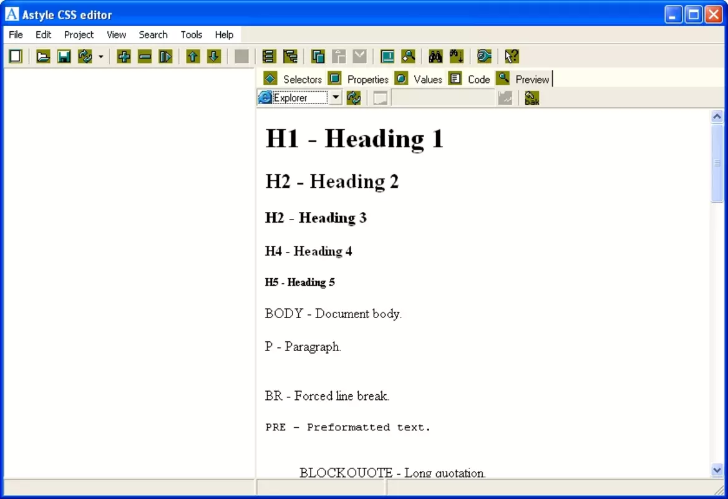
Task: Maximize the Astyle CSS editor window
Action: pyautogui.click(x=693, y=14)
